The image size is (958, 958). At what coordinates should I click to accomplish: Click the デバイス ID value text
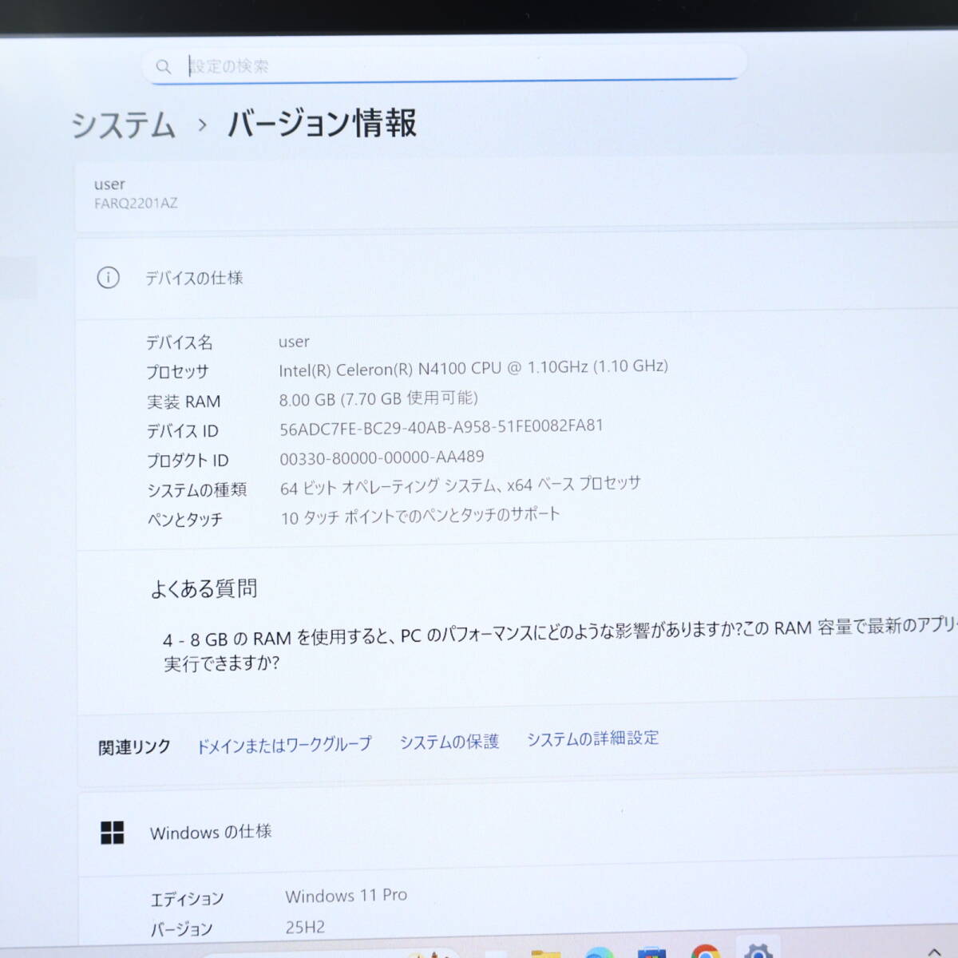tap(441, 427)
